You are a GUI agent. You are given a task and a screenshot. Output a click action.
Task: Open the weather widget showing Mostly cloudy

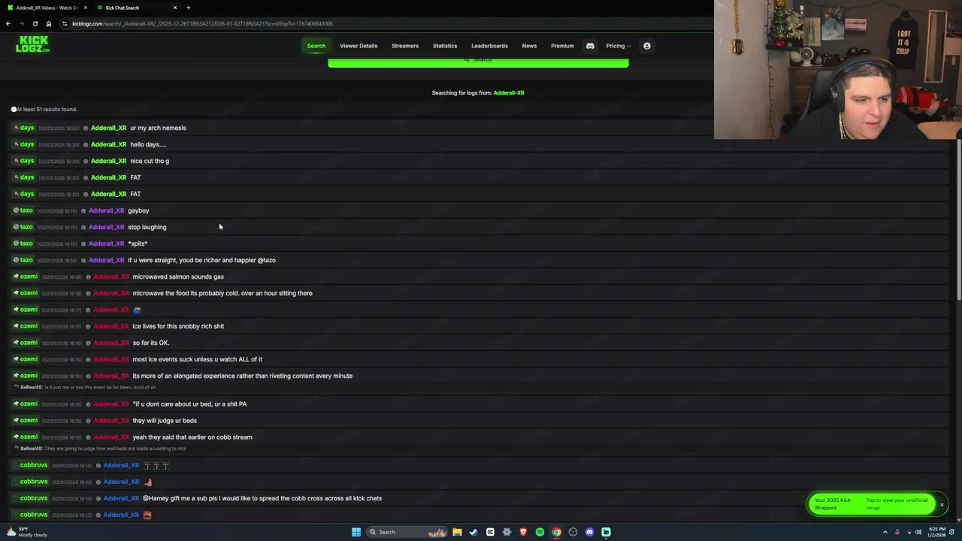point(27,532)
